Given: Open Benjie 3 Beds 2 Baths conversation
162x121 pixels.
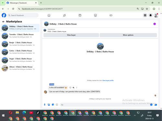Looking at the screenshot, I should [x=20, y=44].
